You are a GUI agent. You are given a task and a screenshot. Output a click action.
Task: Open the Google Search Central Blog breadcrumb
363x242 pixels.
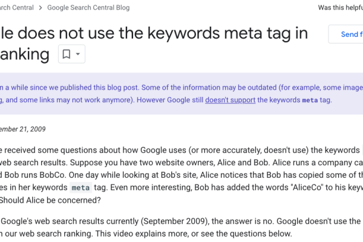[x=88, y=8]
